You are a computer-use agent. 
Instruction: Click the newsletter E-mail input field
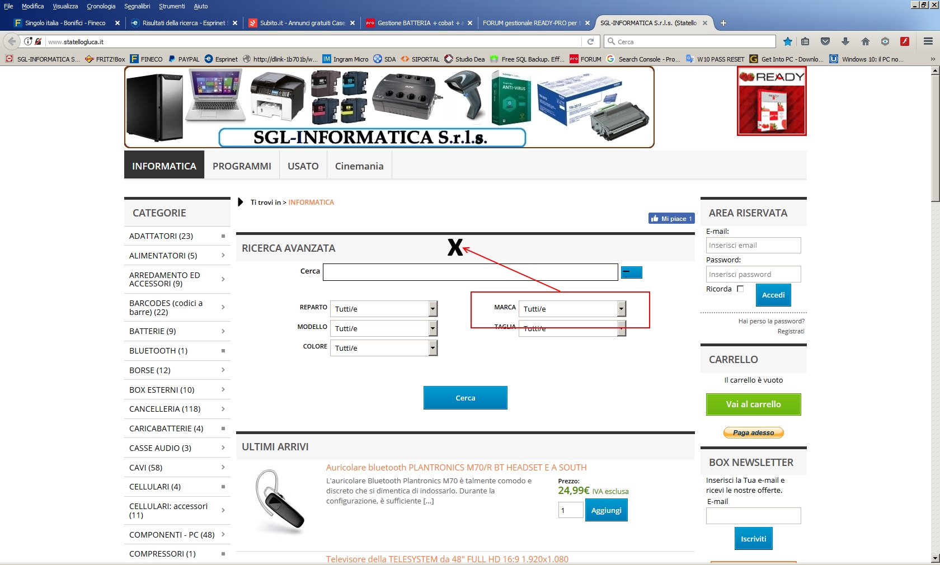coord(754,516)
